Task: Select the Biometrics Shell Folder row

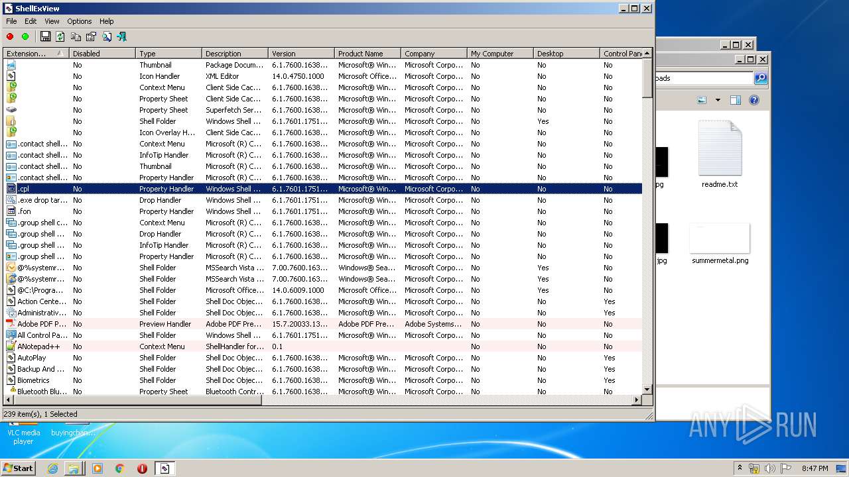Action: point(323,380)
